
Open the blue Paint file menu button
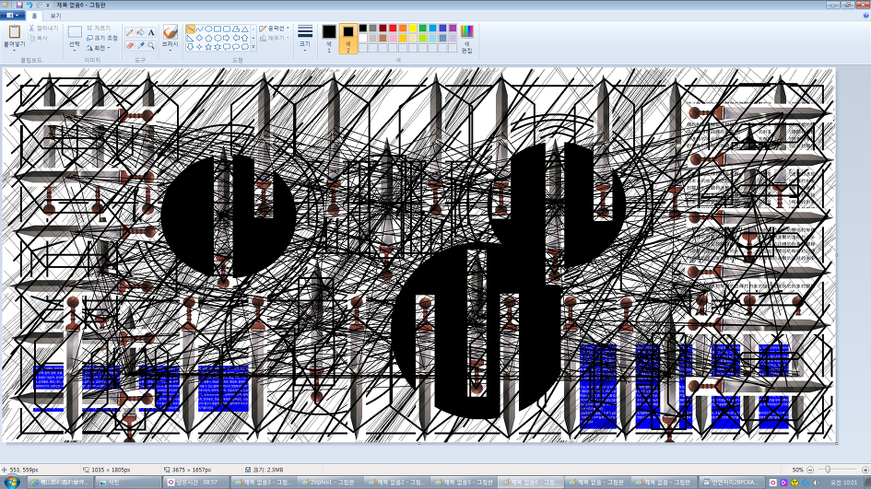[13, 16]
